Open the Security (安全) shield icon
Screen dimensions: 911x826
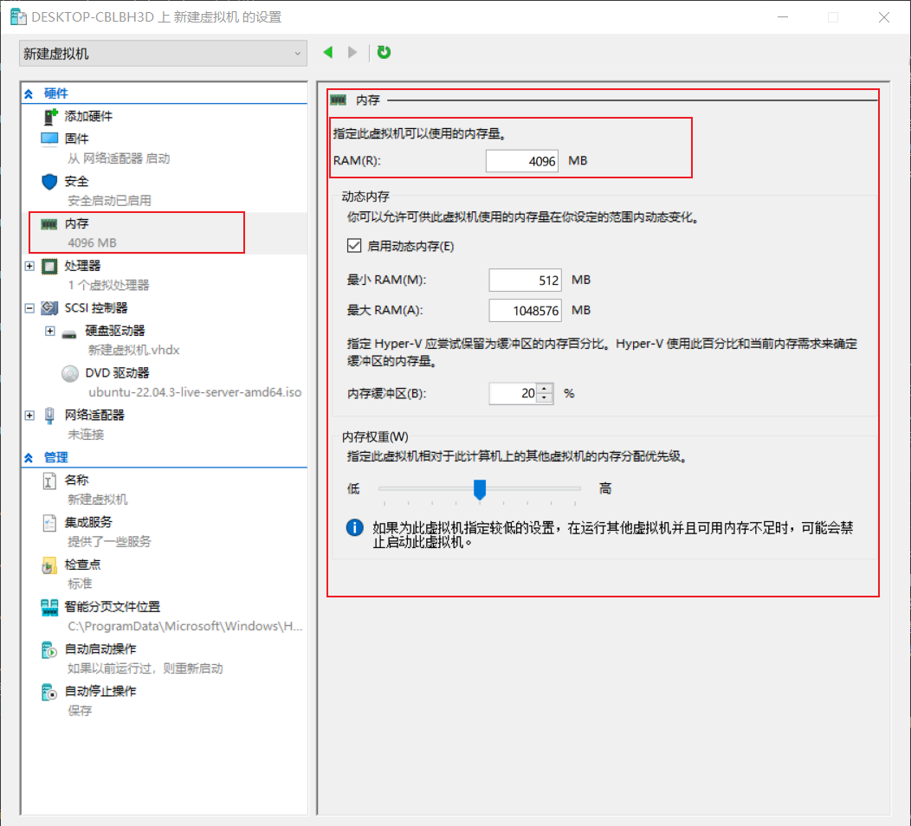[50, 182]
